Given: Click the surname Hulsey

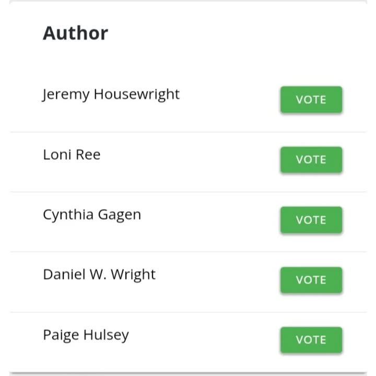Looking at the screenshot, I should click(106, 335).
